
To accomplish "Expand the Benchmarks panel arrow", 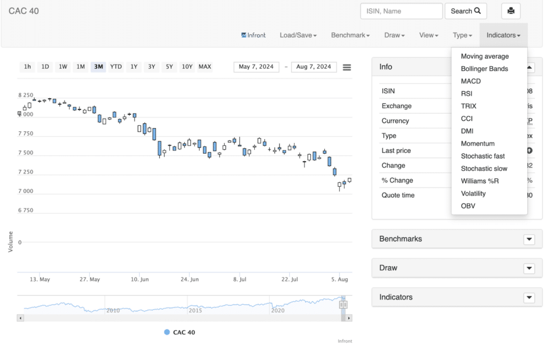I will [529, 239].
